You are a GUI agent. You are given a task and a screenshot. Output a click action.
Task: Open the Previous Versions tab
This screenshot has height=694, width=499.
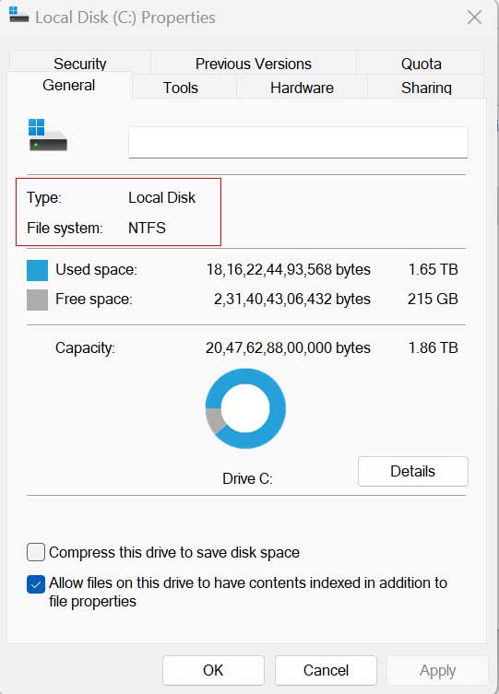(x=254, y=64)
